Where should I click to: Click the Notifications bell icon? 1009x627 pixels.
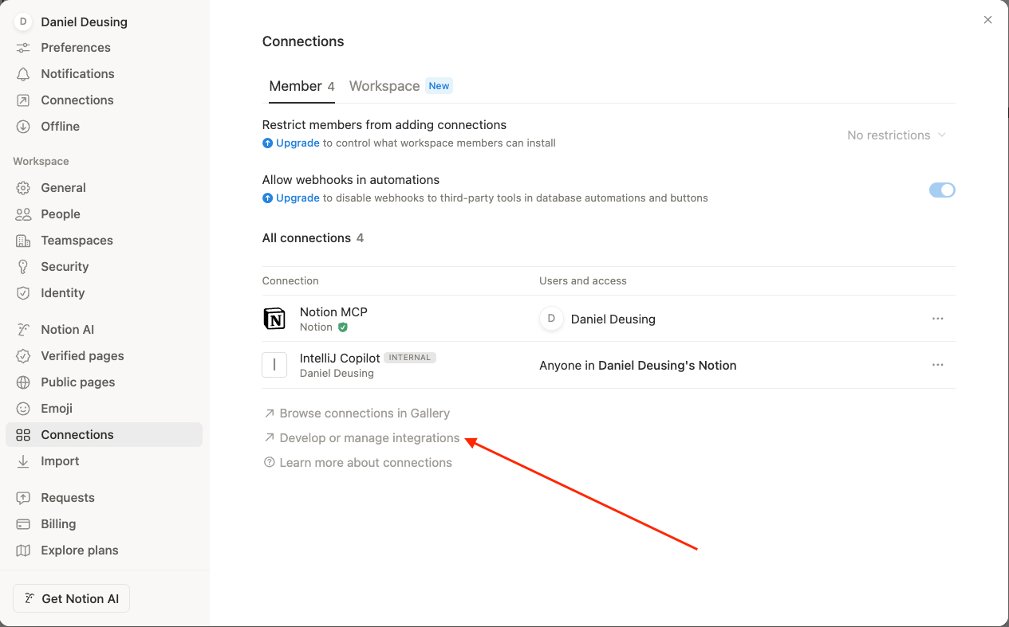tap(23, 74)
